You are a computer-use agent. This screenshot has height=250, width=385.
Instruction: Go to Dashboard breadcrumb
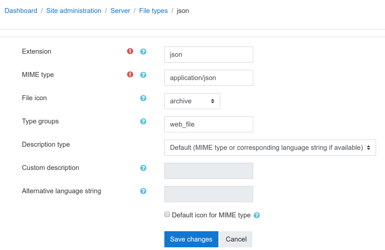point(21,11)
